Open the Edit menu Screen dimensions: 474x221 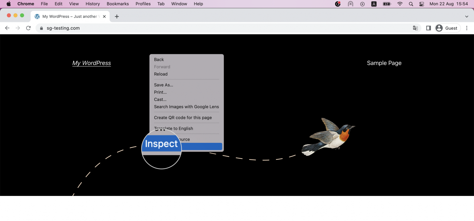pos(58,4)
